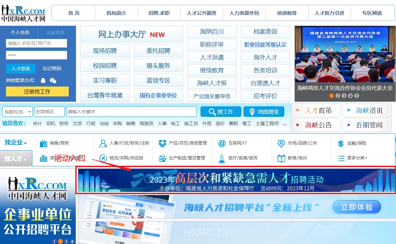
Task: Switch to the 个人会员 login tab
Action: click(20, 32)
